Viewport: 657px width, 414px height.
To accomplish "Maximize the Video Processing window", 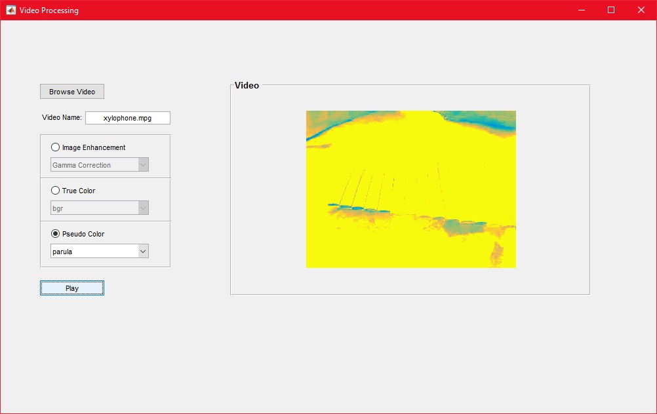I will [611, 10].
